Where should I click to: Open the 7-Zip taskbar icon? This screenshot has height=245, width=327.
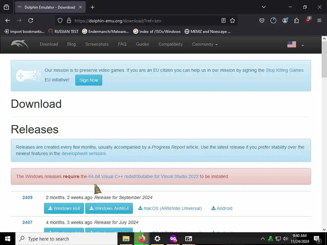(188, 239)
